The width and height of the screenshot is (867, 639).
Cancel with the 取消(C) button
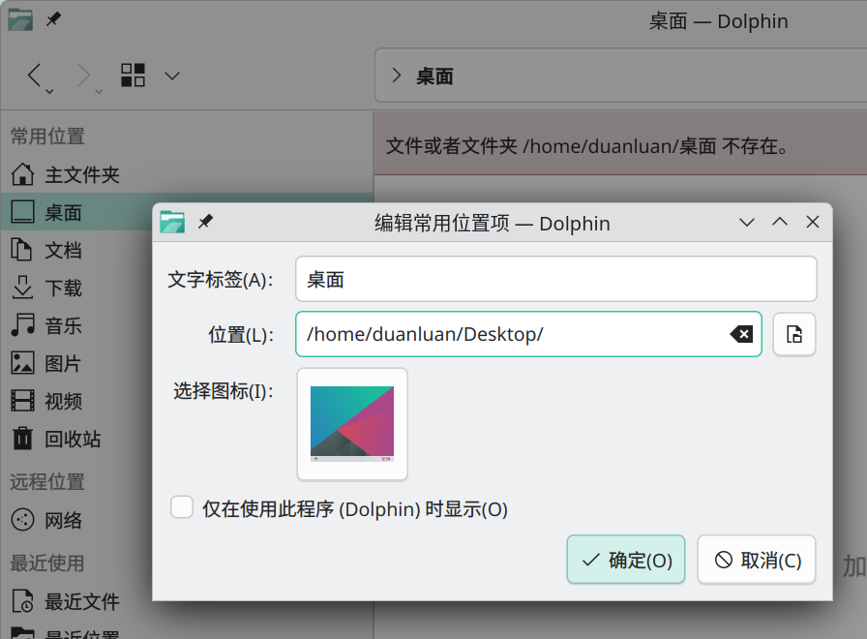[757, 560]
